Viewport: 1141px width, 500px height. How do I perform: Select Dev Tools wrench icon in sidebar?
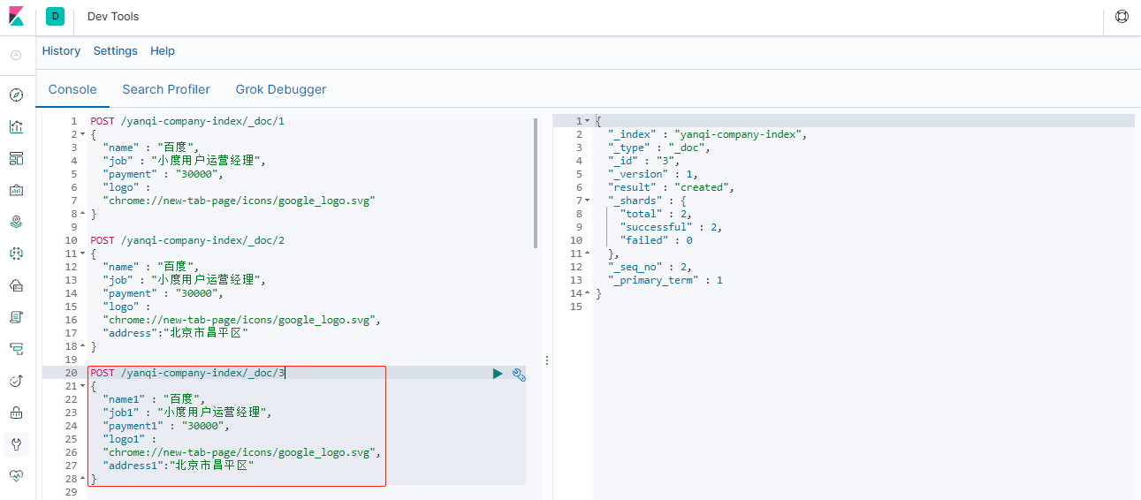[16, 443]
